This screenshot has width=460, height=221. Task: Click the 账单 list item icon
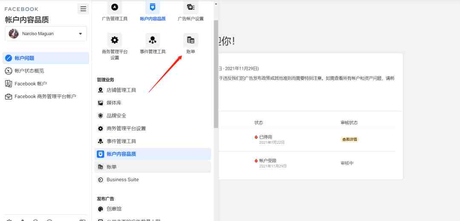101,167
